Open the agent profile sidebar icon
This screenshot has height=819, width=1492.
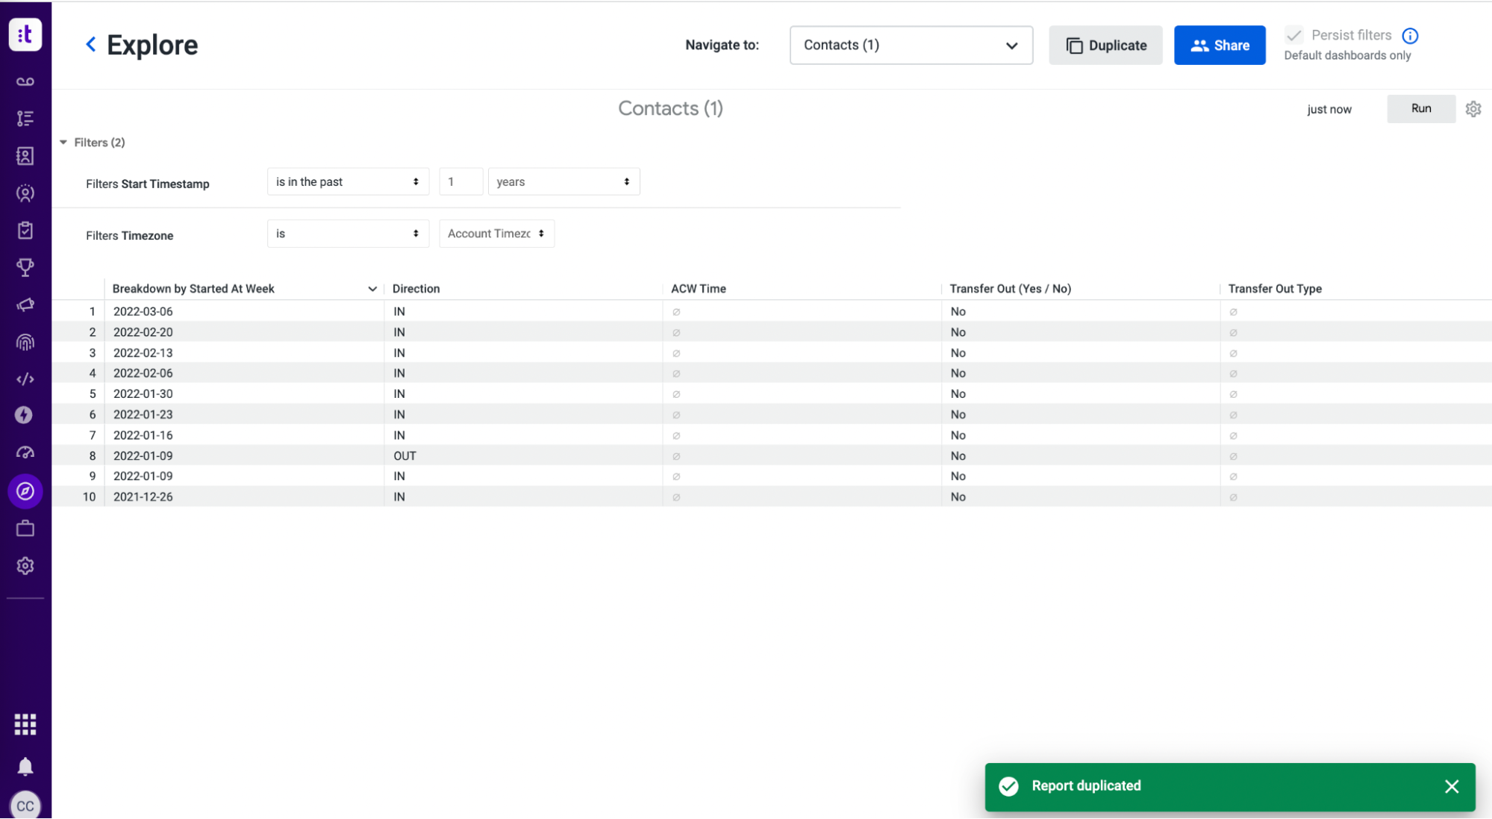[25, 193]
